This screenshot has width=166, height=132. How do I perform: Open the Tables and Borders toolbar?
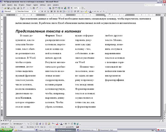53,8
